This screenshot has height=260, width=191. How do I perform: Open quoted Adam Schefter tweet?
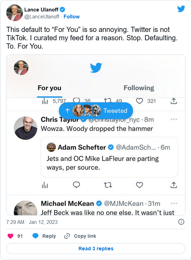[109, 157]
